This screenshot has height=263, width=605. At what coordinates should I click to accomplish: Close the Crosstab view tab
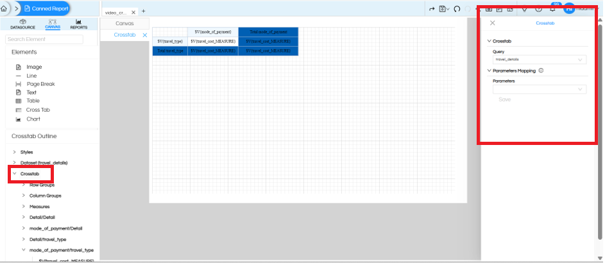tap(145, 35)
